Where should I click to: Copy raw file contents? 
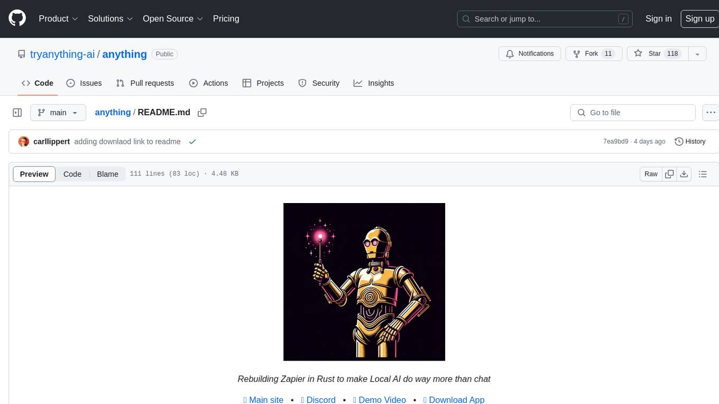click(x=670, y=174)
